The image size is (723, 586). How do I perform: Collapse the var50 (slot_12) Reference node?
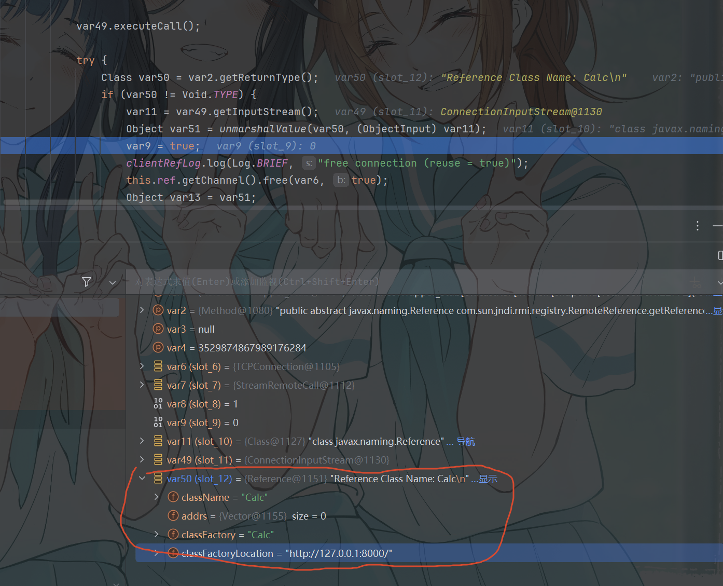142,478
